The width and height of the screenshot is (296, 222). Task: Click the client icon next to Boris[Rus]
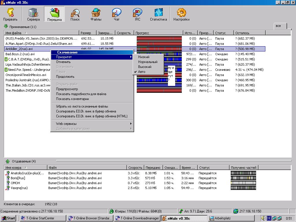8,178
